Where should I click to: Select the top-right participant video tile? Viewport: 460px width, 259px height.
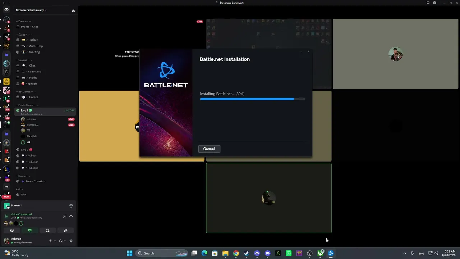pyautogui.click(x=396, y=54)
